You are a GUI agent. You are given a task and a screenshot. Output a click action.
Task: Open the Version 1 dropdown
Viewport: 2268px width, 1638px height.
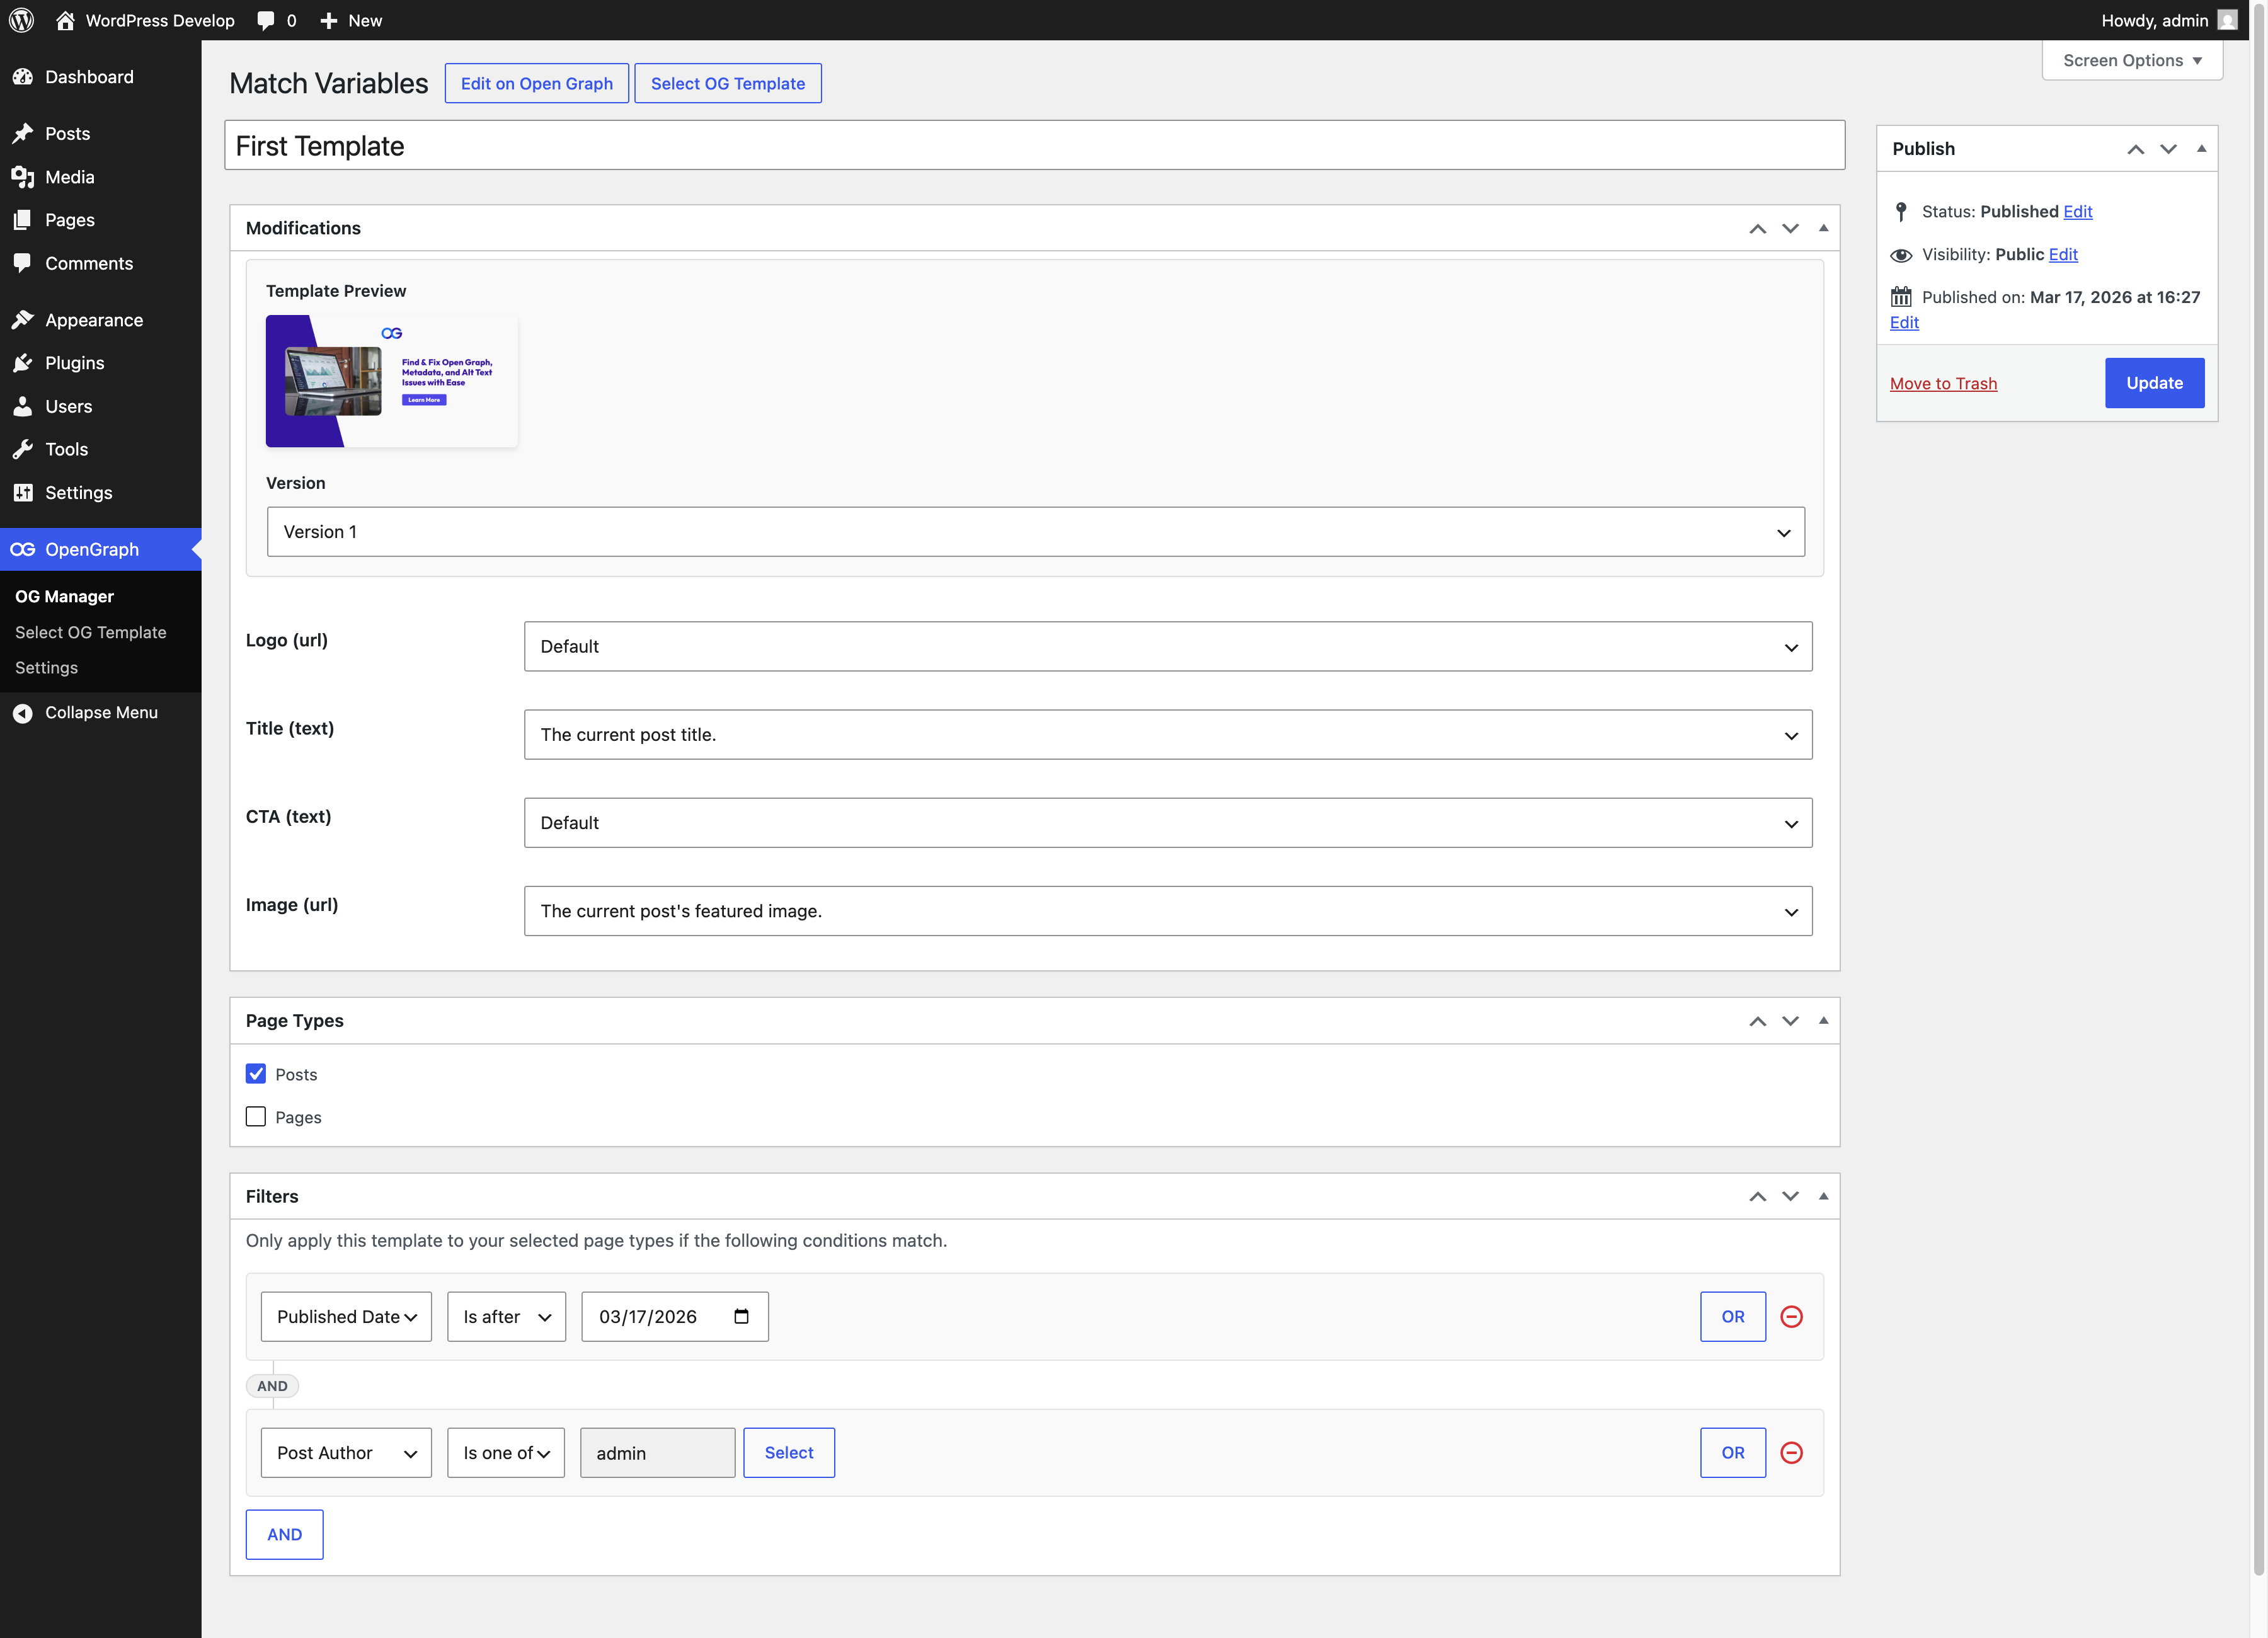coord(1035,532)
